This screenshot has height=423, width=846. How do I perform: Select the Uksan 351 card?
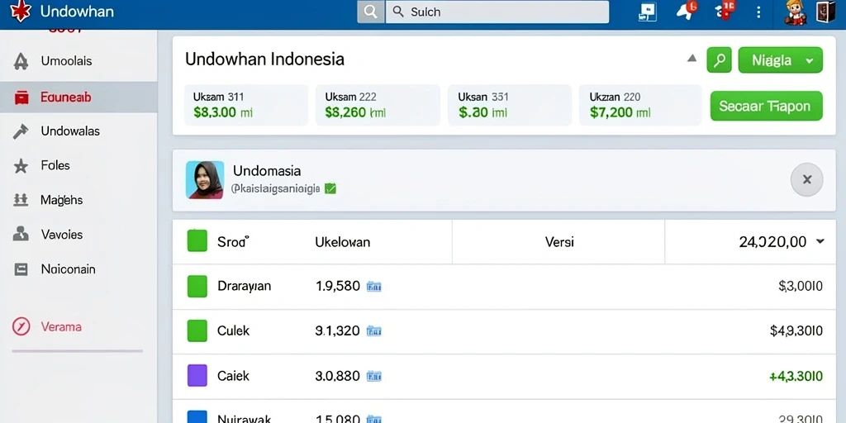(x=510, y=105)
